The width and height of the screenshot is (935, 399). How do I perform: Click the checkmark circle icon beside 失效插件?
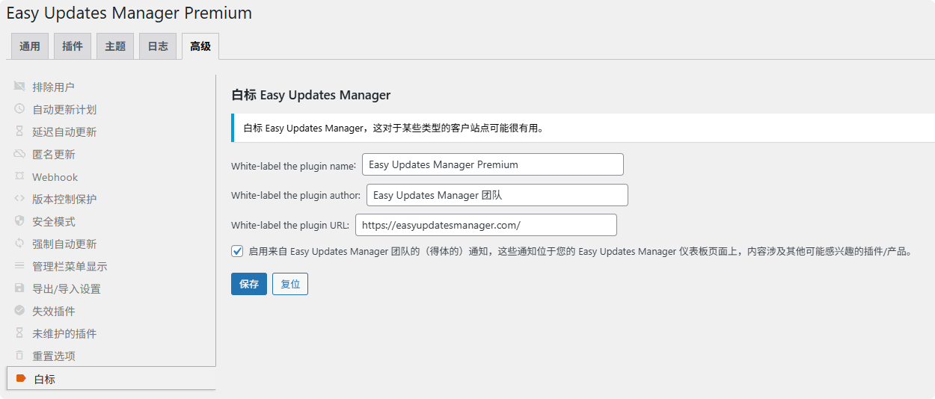click(x=19, y=311)
